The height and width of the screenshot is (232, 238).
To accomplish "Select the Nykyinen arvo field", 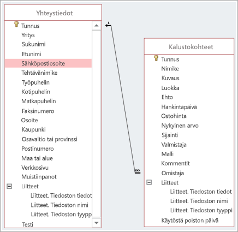I will click(x=180, y=126).
